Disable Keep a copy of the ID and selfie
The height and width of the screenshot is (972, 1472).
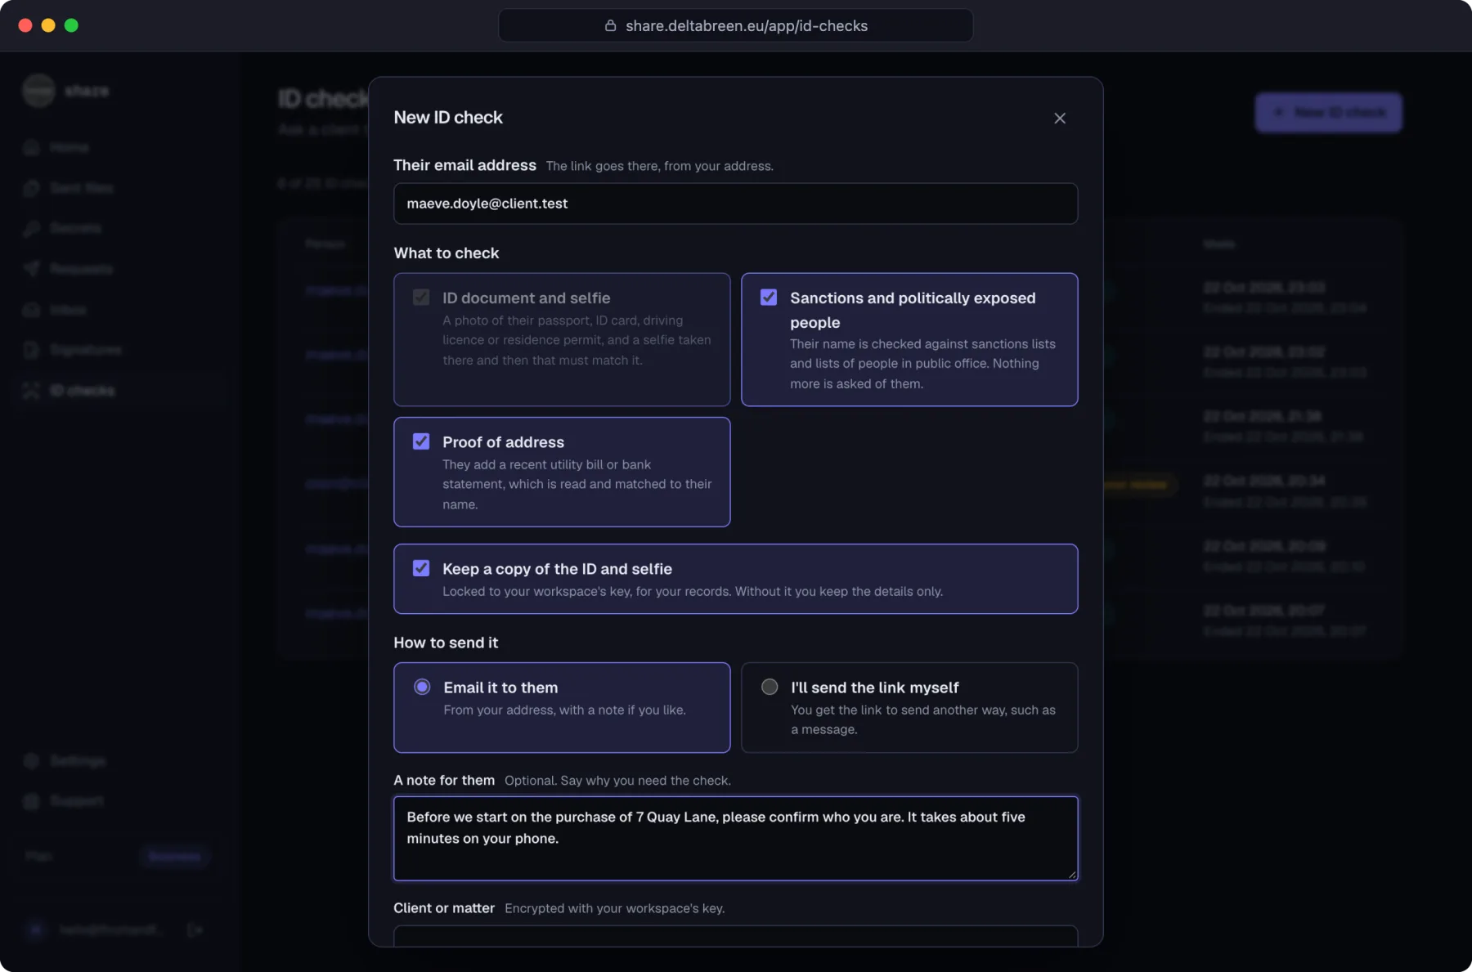[x=421, y=568]
